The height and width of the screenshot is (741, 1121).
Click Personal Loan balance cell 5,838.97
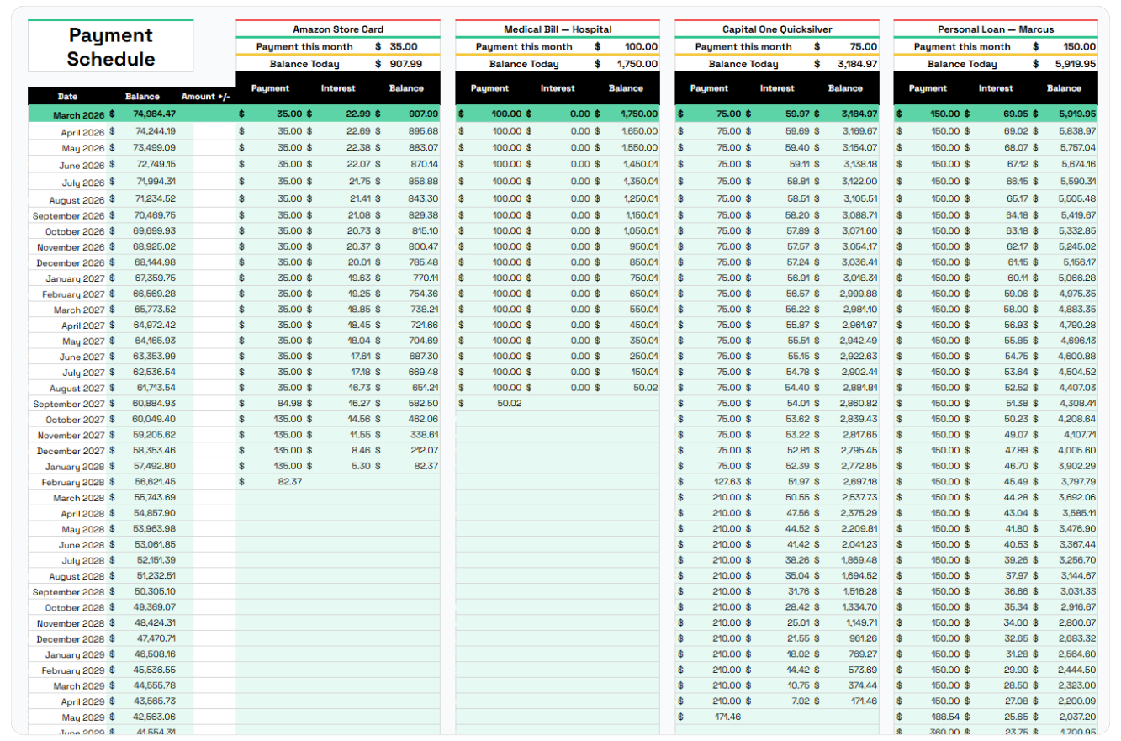tap(1078, 131)
